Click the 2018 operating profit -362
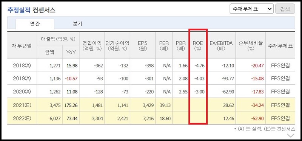Viewport: 302px width, 141px height. pyautogui.click(x=99, y=65)
